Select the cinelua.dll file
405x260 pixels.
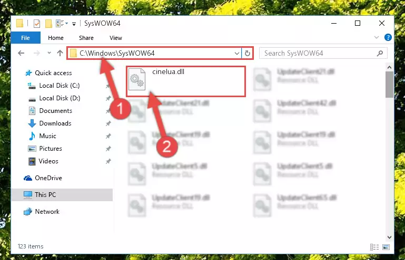click(186, 82)
